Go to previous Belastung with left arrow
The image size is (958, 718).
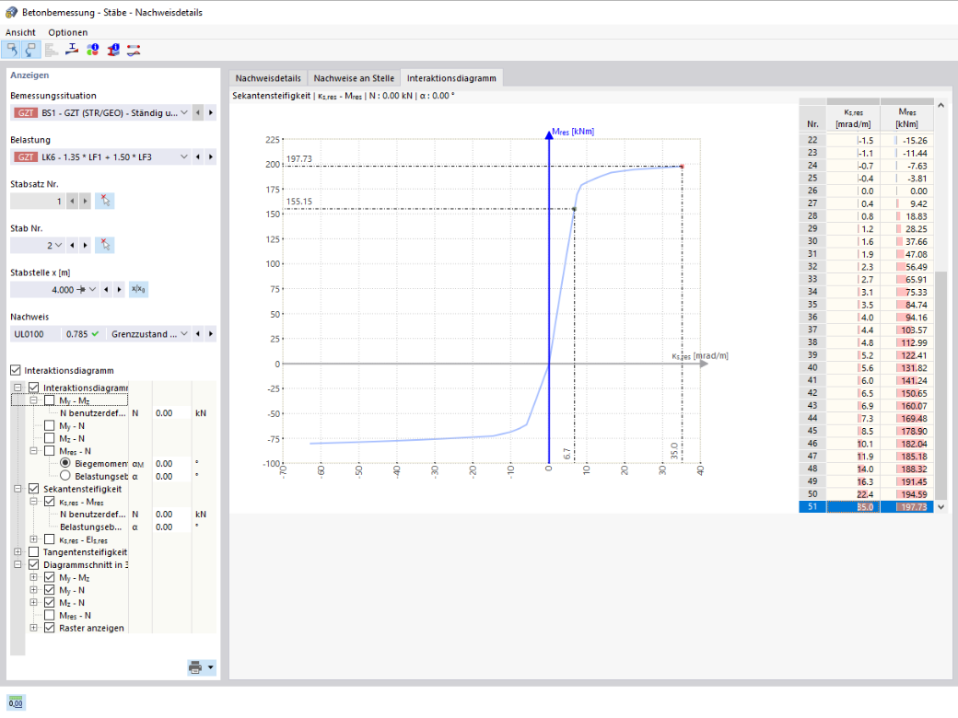198,156
